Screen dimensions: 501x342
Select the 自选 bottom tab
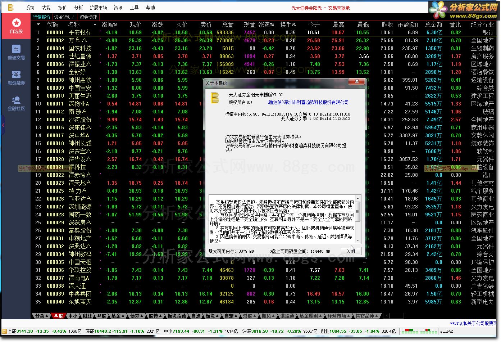point(196,316)
